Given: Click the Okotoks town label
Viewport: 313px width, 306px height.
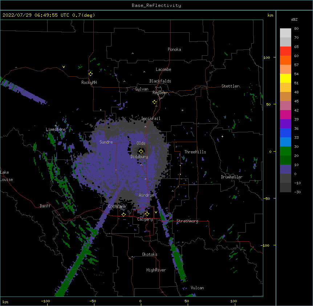Looking at the screenshot, I should tap(150, 254).
